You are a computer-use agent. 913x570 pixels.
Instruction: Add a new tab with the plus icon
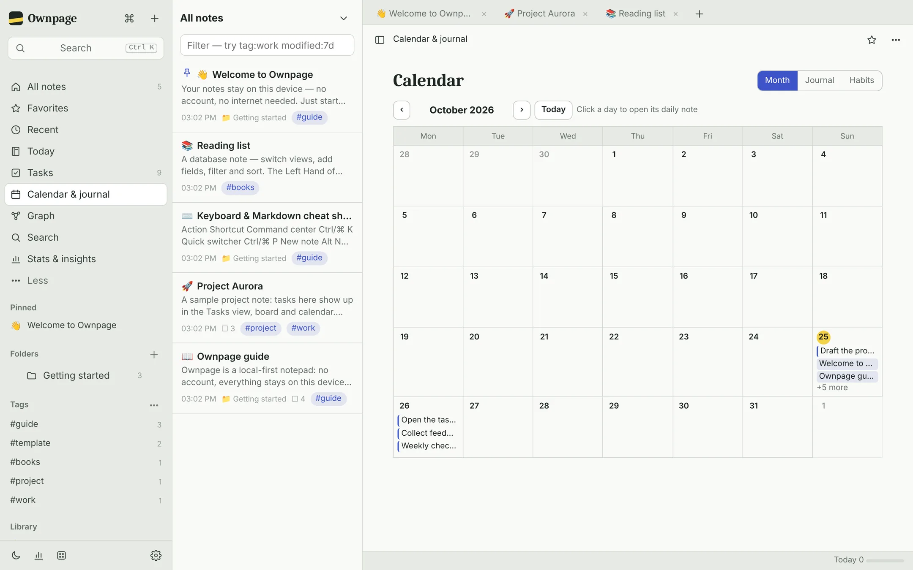(x=699, y=14)
